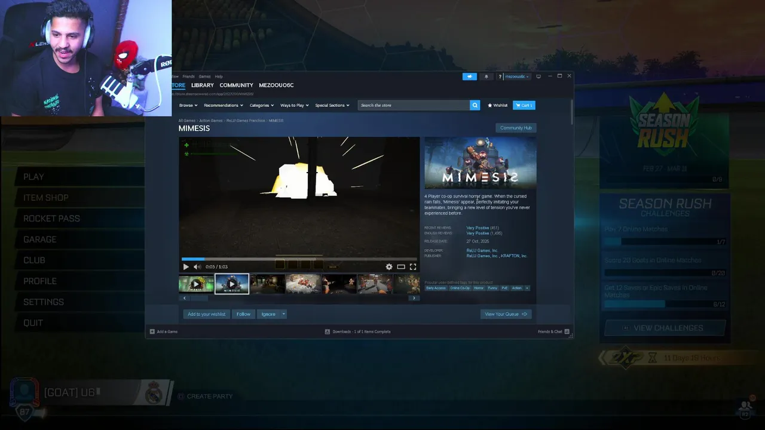Switch to the LIBRARY tab
This screenshot has width=765, height=430.
tap(202, 85)
